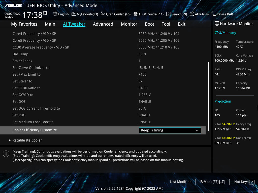Select the Ai Tweaker tab
This screenshot has height=193, width=258.
[x=74, y=24]
